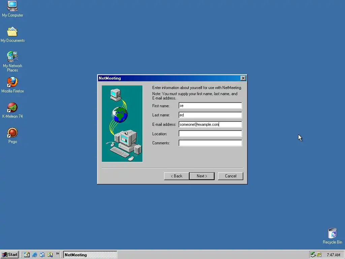
Task: Click the "Last name:" label
Action: click(x=161, y=115)
